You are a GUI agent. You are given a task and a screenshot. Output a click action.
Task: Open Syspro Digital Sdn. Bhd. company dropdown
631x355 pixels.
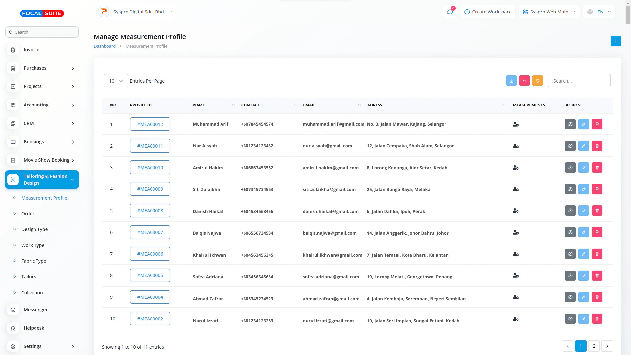click(136, 12)
